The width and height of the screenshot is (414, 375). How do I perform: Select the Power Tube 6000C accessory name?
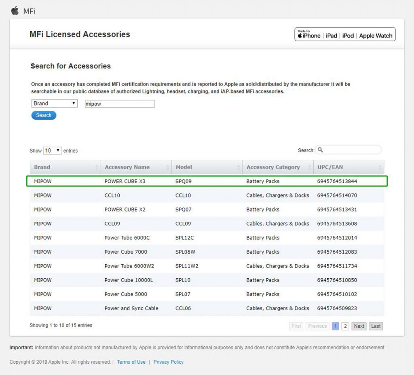tap(127, 238)
